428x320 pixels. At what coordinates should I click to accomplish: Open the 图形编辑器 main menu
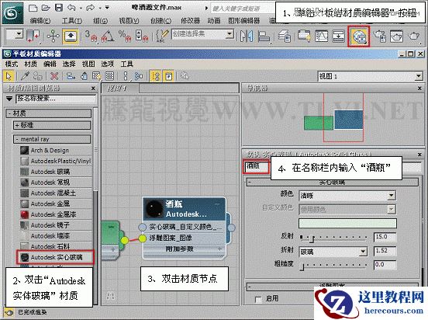(x=244, y=20)
